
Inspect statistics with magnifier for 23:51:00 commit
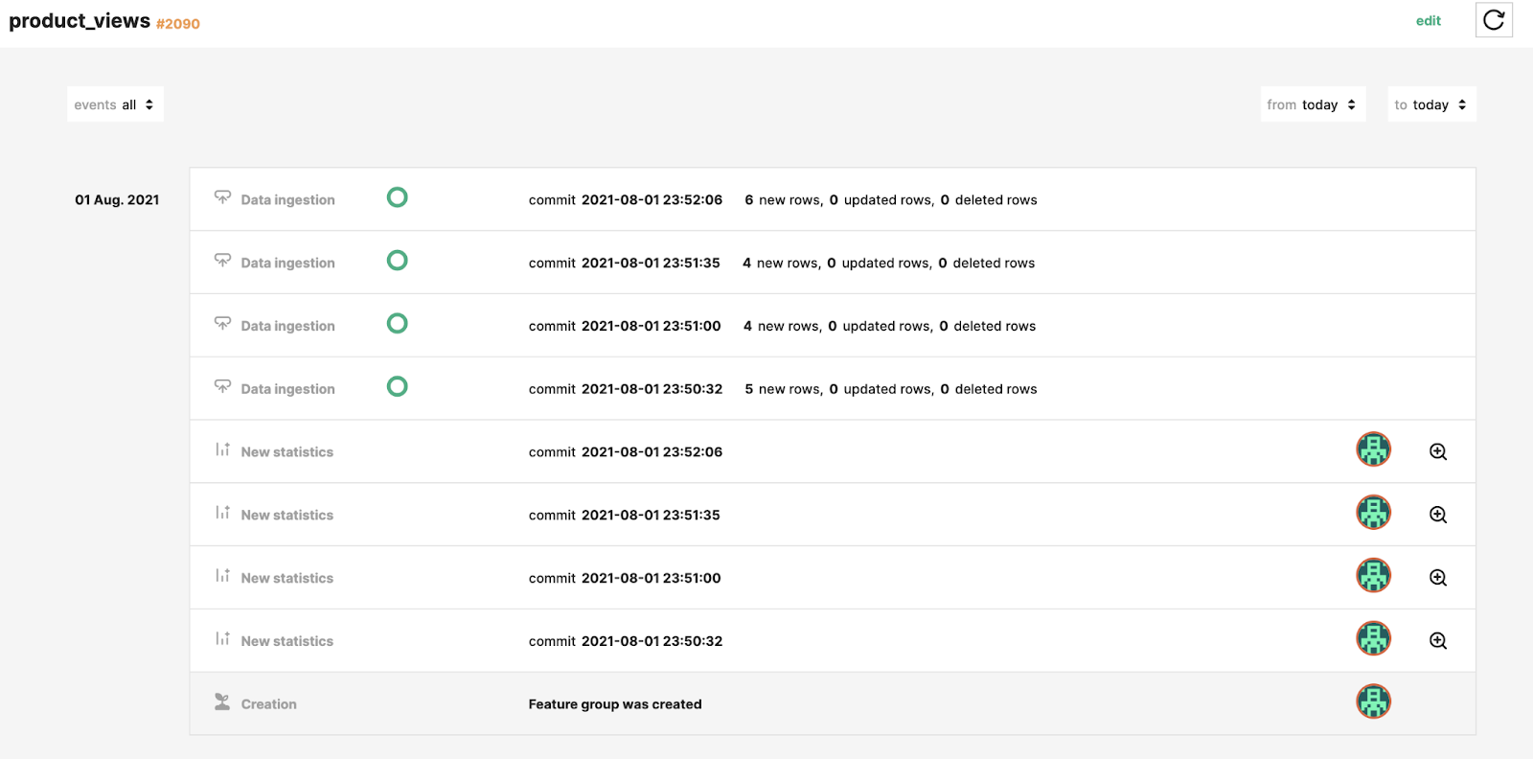pos(1438,578)
